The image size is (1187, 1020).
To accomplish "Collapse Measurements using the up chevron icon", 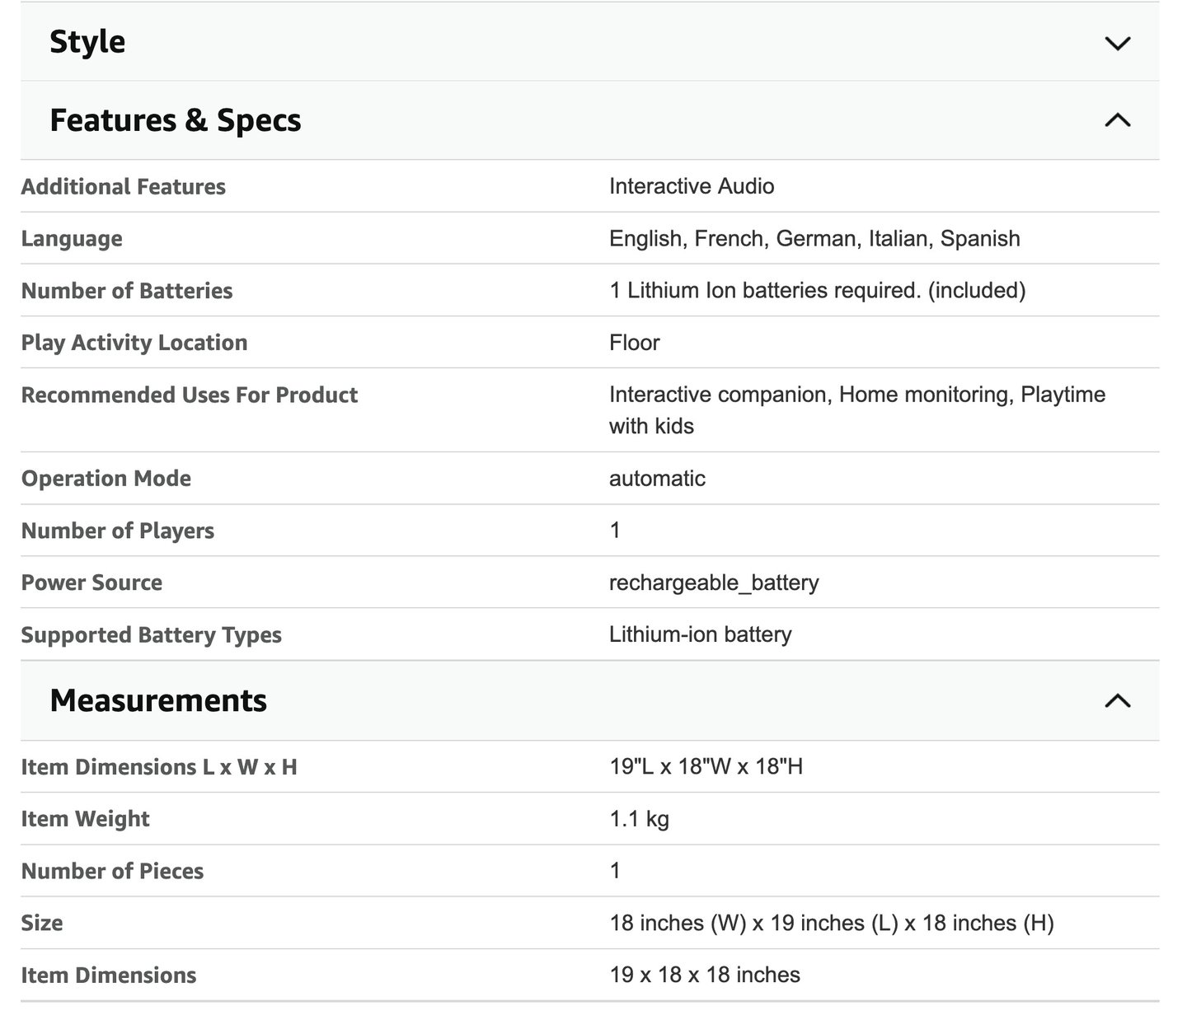I will 1117,700.
